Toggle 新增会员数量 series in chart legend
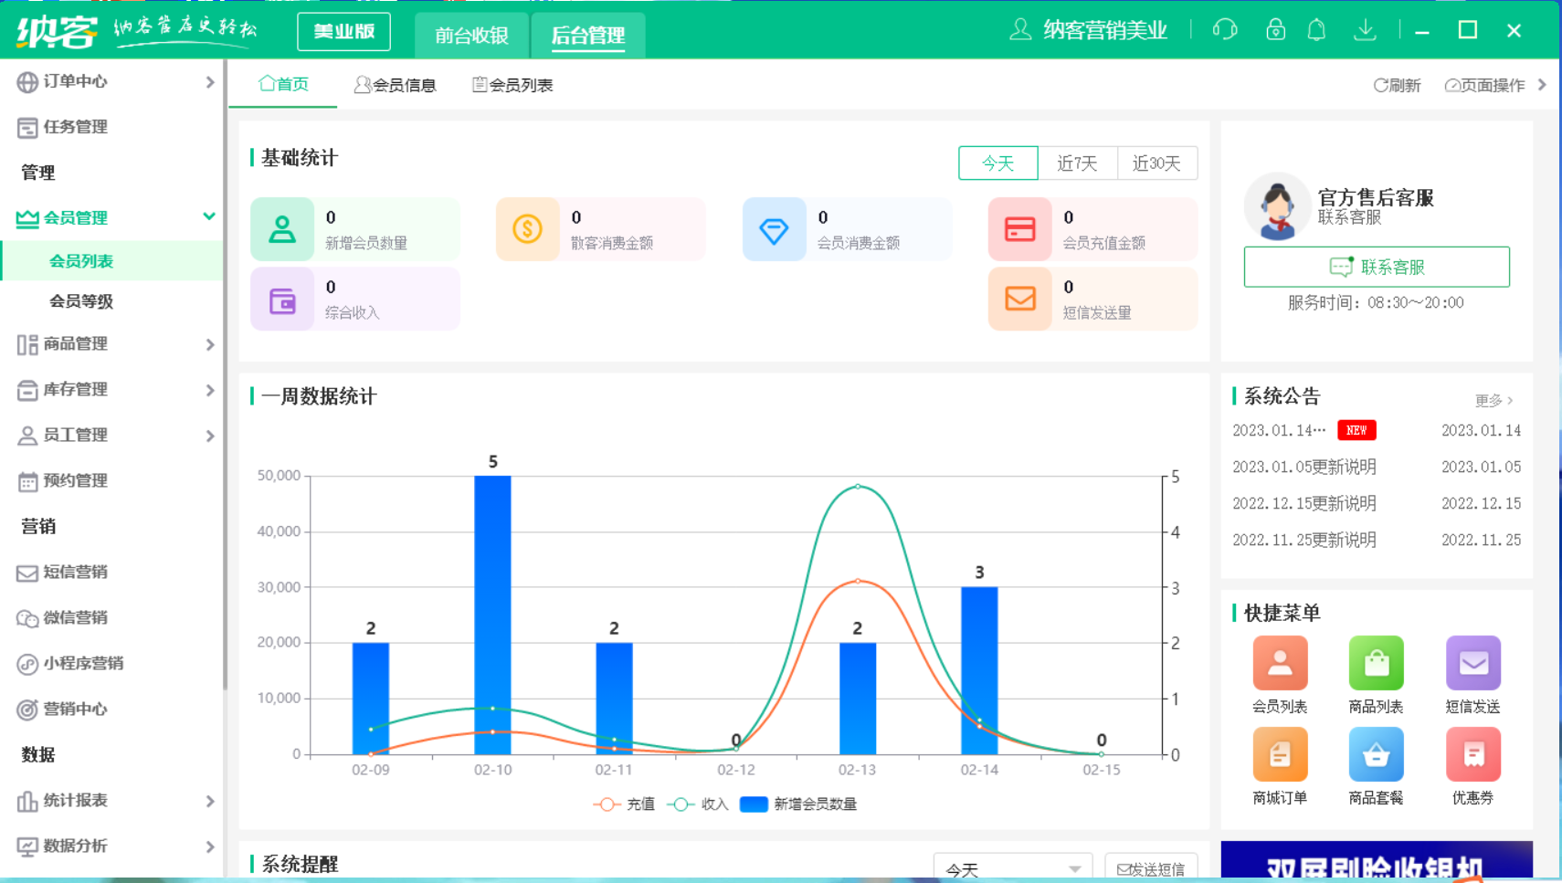1562x883 pixels. click(x=798, y=804)
